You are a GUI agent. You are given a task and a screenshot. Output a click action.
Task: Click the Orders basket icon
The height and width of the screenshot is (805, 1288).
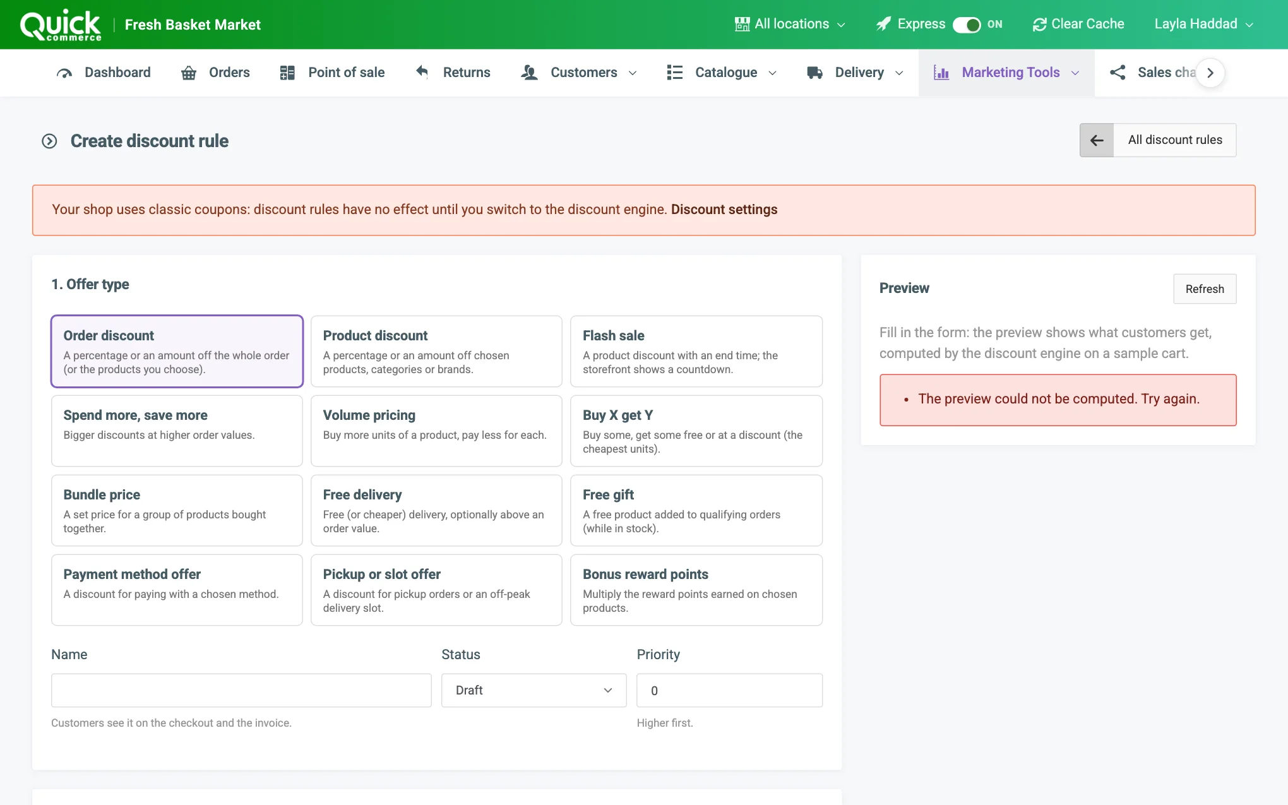coord(188,73)
